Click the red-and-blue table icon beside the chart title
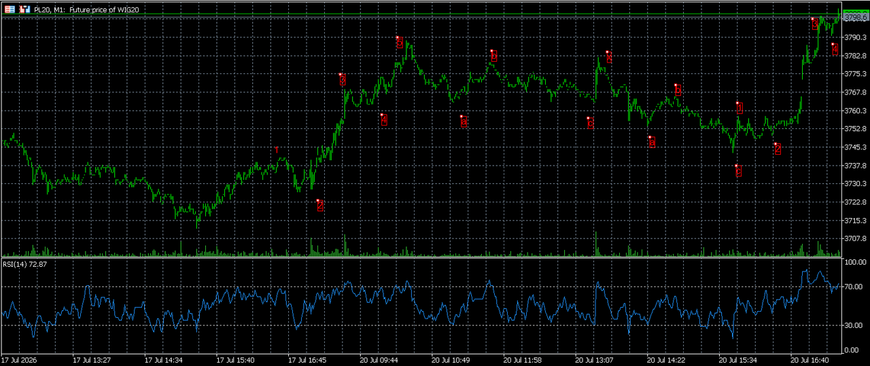Screen dimensions: 870x366 click(x=10, y=10)
